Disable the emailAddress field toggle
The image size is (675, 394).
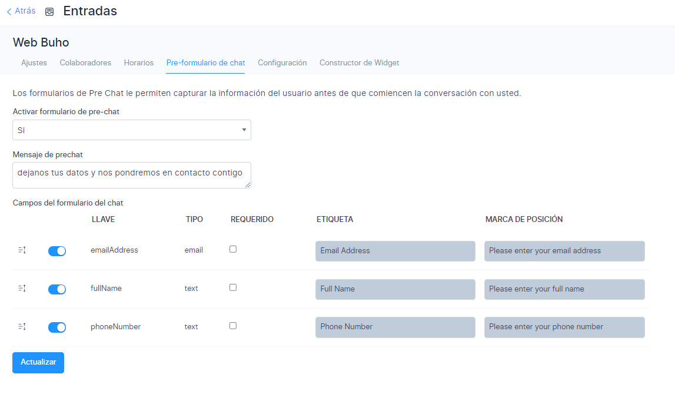(x=57, y=251)
